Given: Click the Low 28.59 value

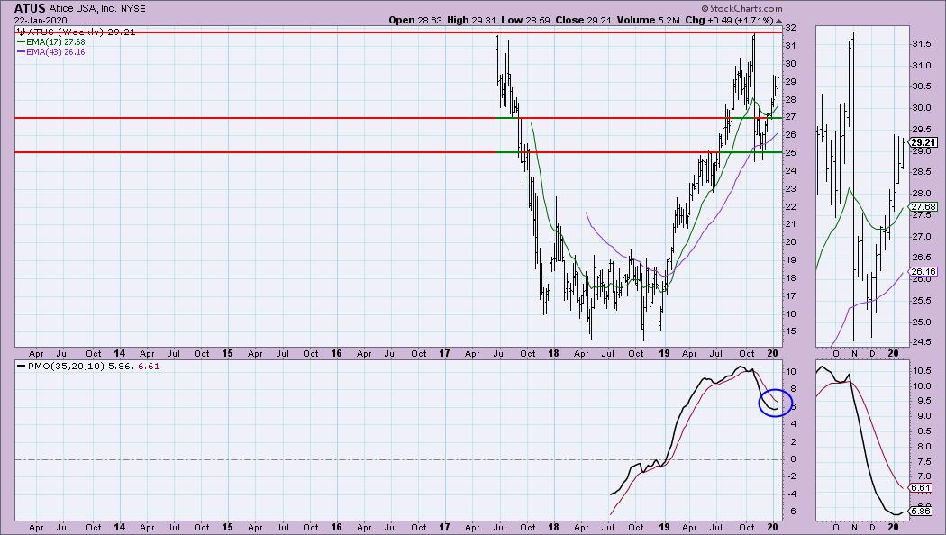Looking at the screenshot, I should (525, 20).
